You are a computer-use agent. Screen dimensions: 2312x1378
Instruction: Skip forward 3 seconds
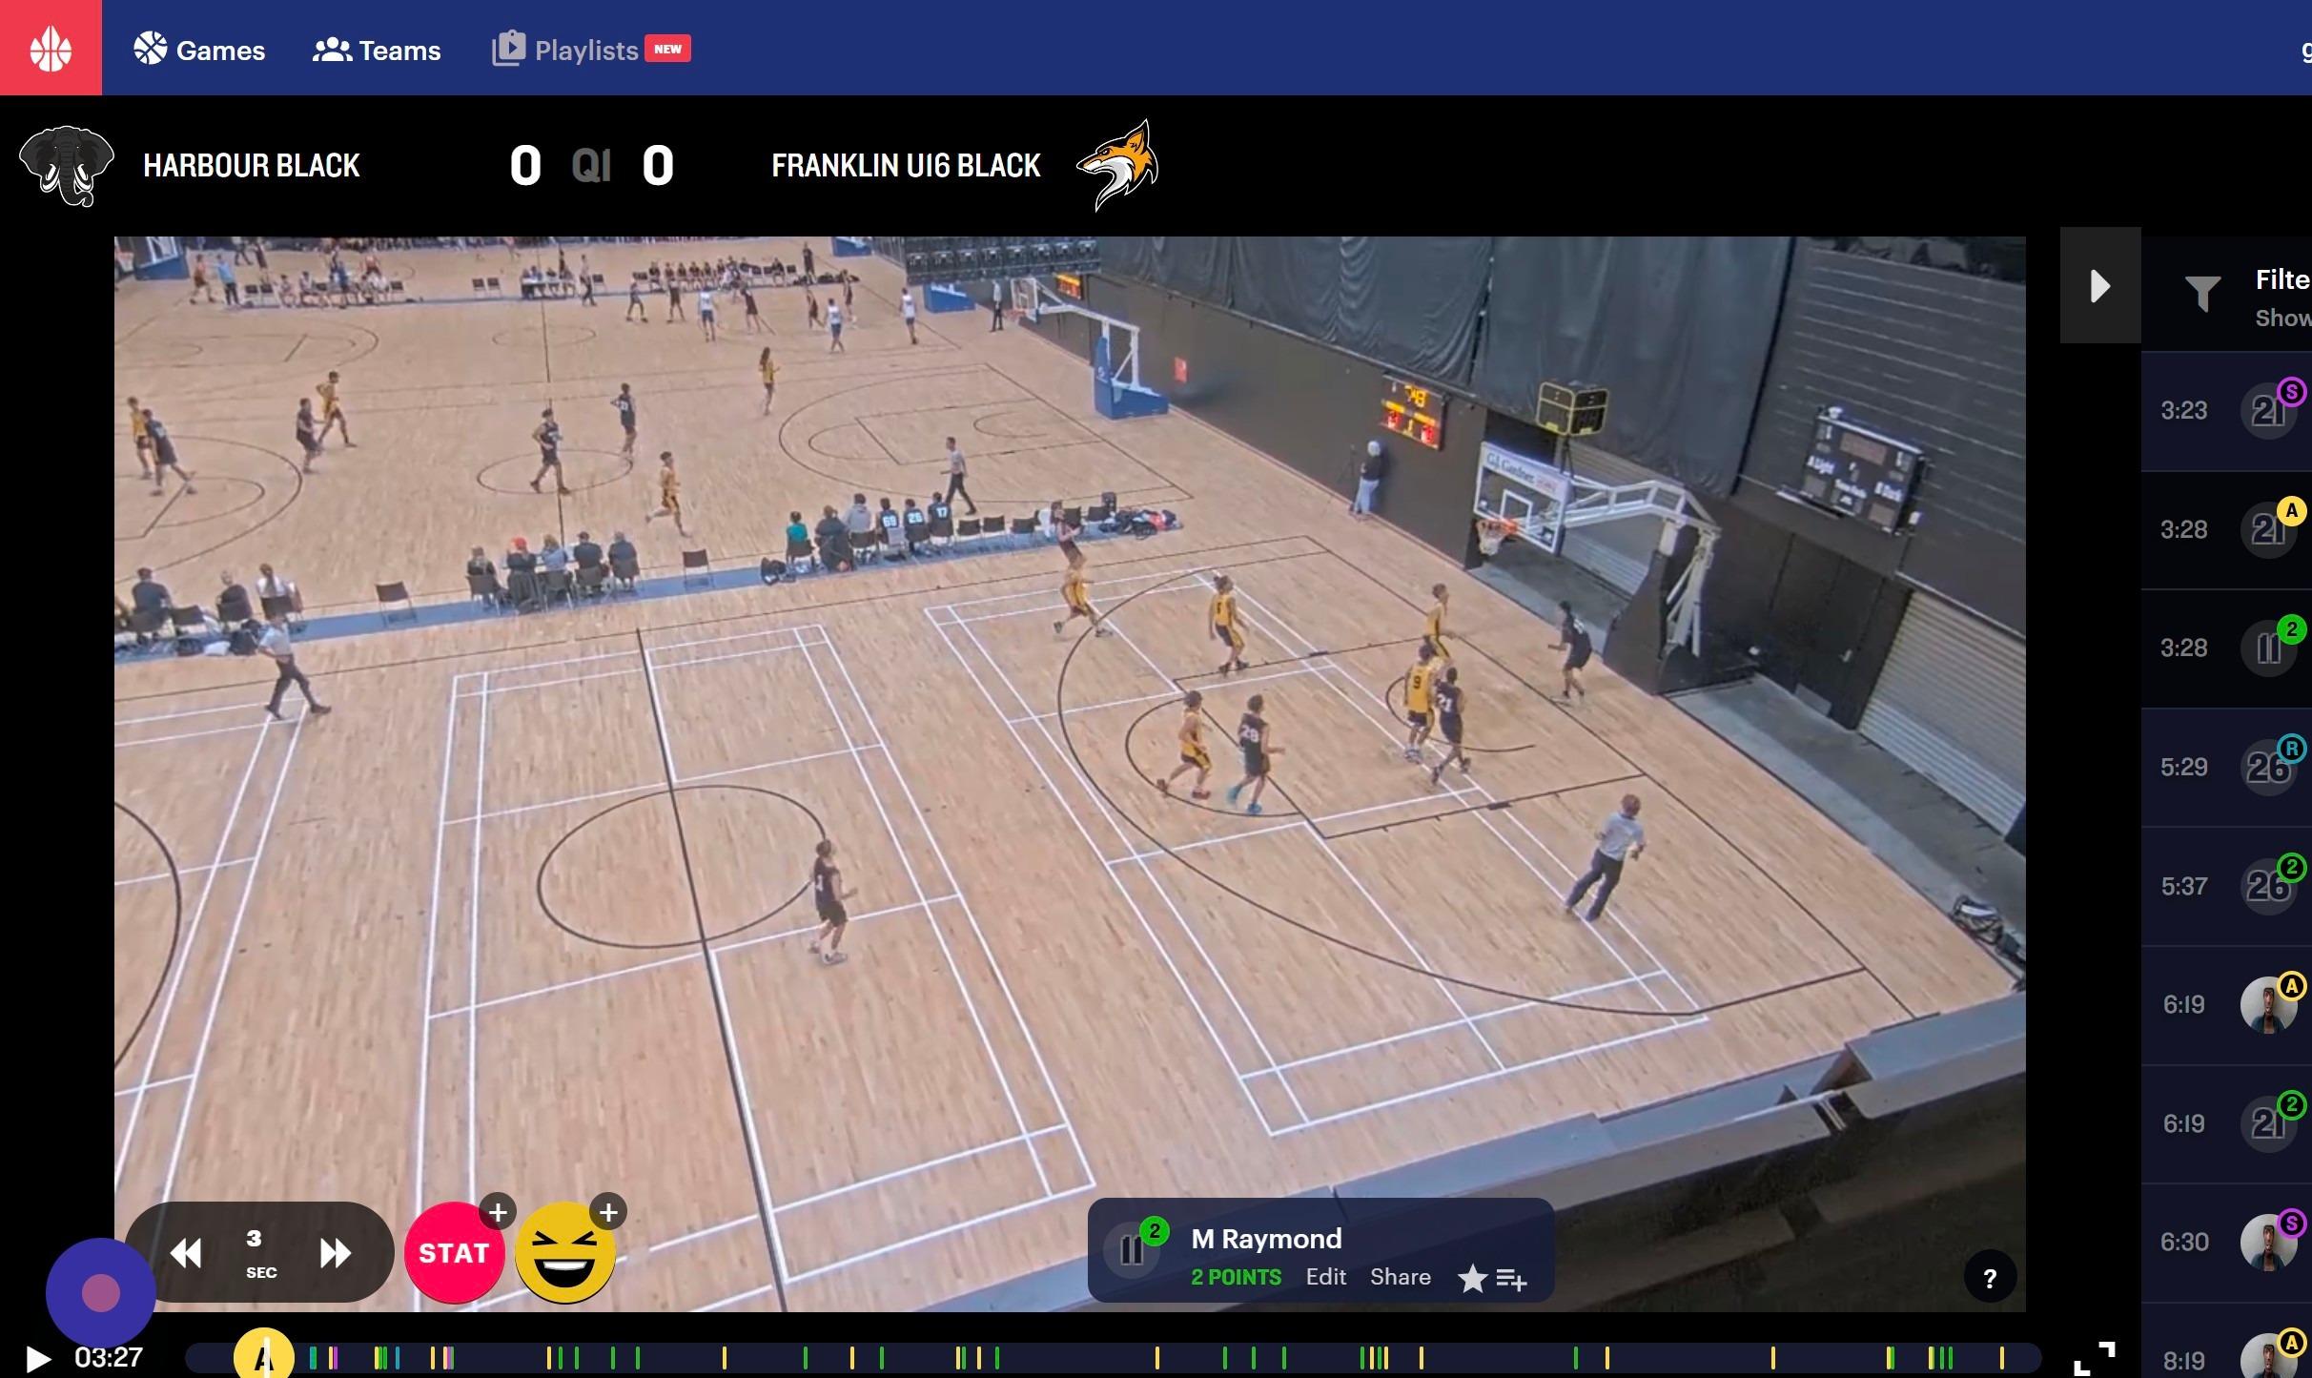pos(335,1252)
